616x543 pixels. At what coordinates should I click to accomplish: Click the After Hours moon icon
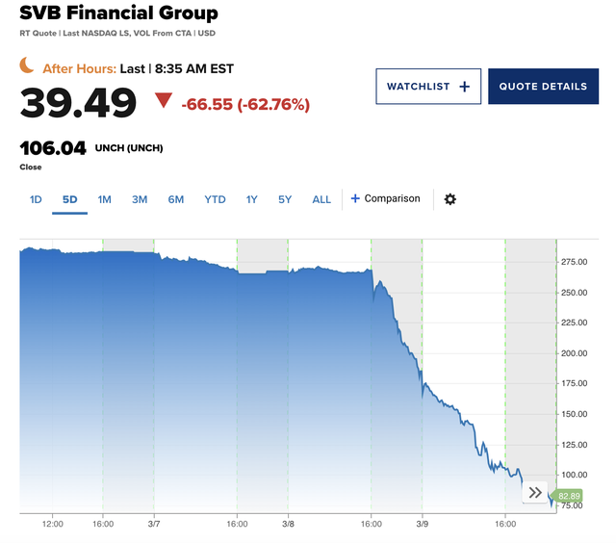[28, 65]
